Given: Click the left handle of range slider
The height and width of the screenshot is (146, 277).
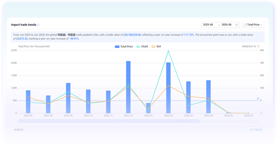Looking at the screenshot, I should 19,121.
